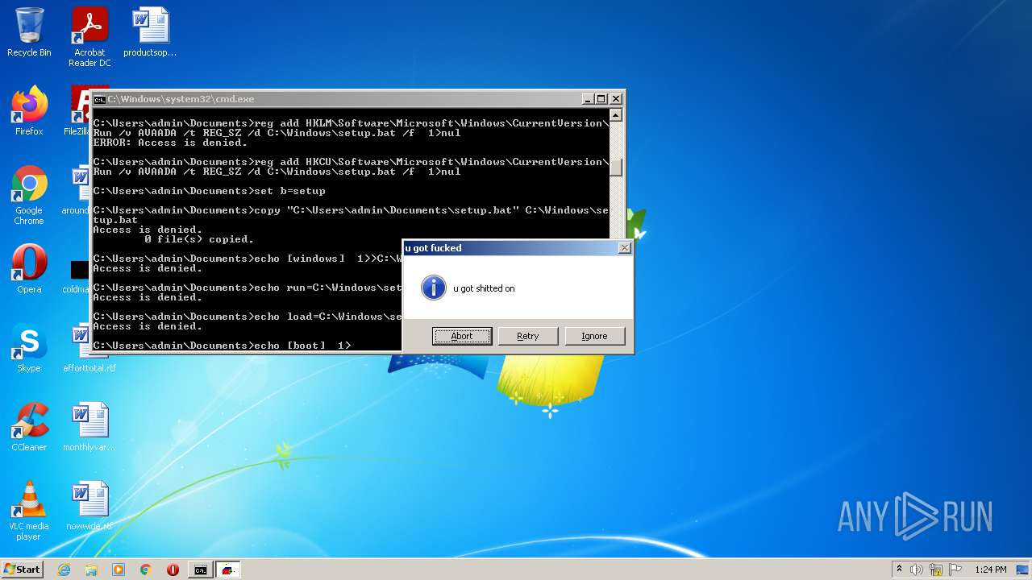Click the Ignore button in dialog
This screenshot has height=580, width=1032.
[x=595, y=336]
